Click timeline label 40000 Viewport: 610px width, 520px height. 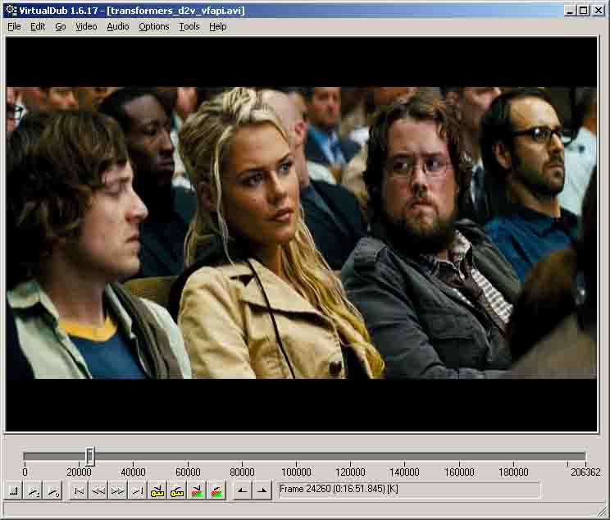click(x=133, y=472)
